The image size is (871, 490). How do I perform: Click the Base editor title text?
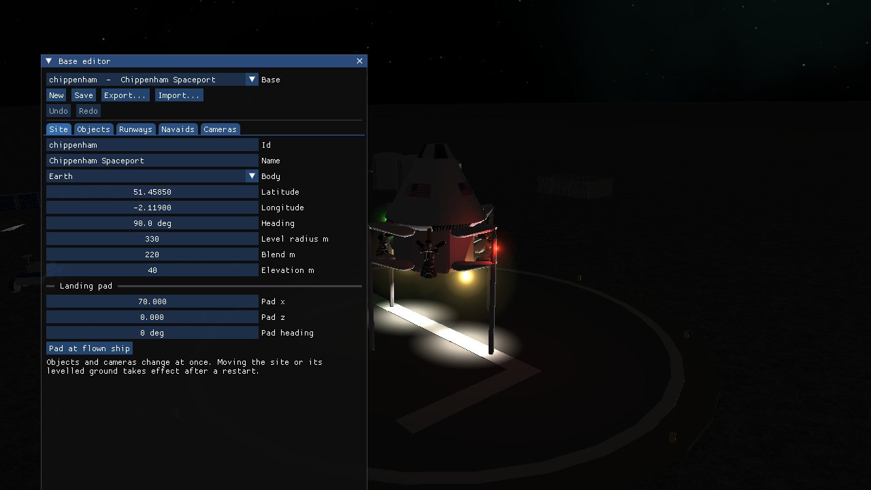coord(84,61)
